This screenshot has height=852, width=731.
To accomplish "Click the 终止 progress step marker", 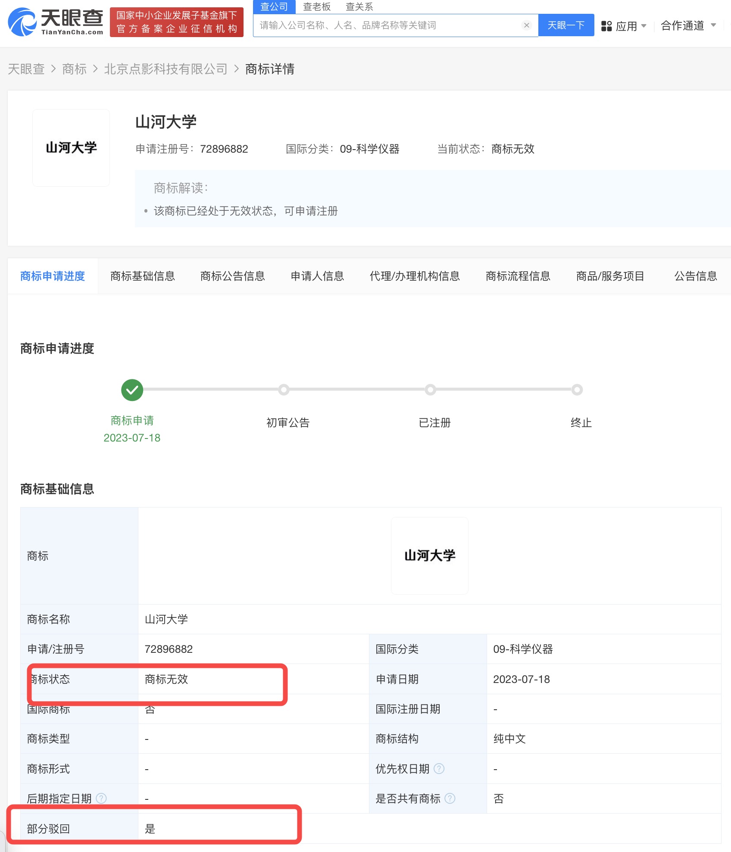I will point(577,390).
